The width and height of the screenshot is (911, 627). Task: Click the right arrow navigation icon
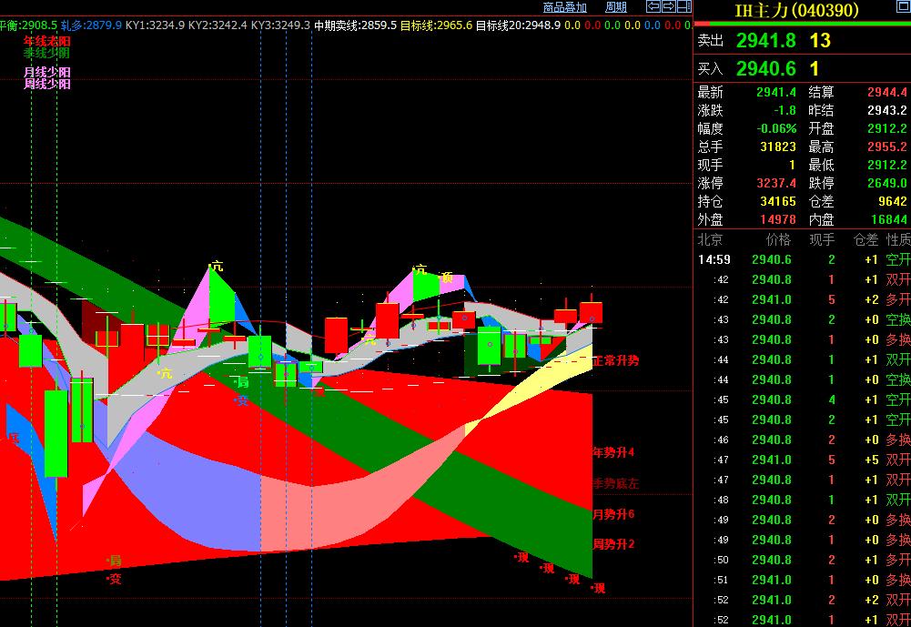point(667,7)
